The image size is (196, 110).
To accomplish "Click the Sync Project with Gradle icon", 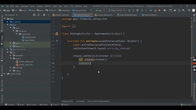I will coord(175,10).
